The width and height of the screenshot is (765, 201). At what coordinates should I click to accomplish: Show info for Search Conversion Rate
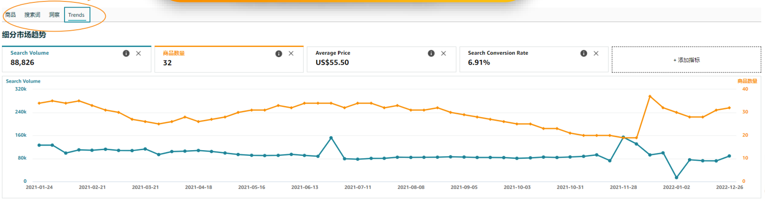(584, 53)
